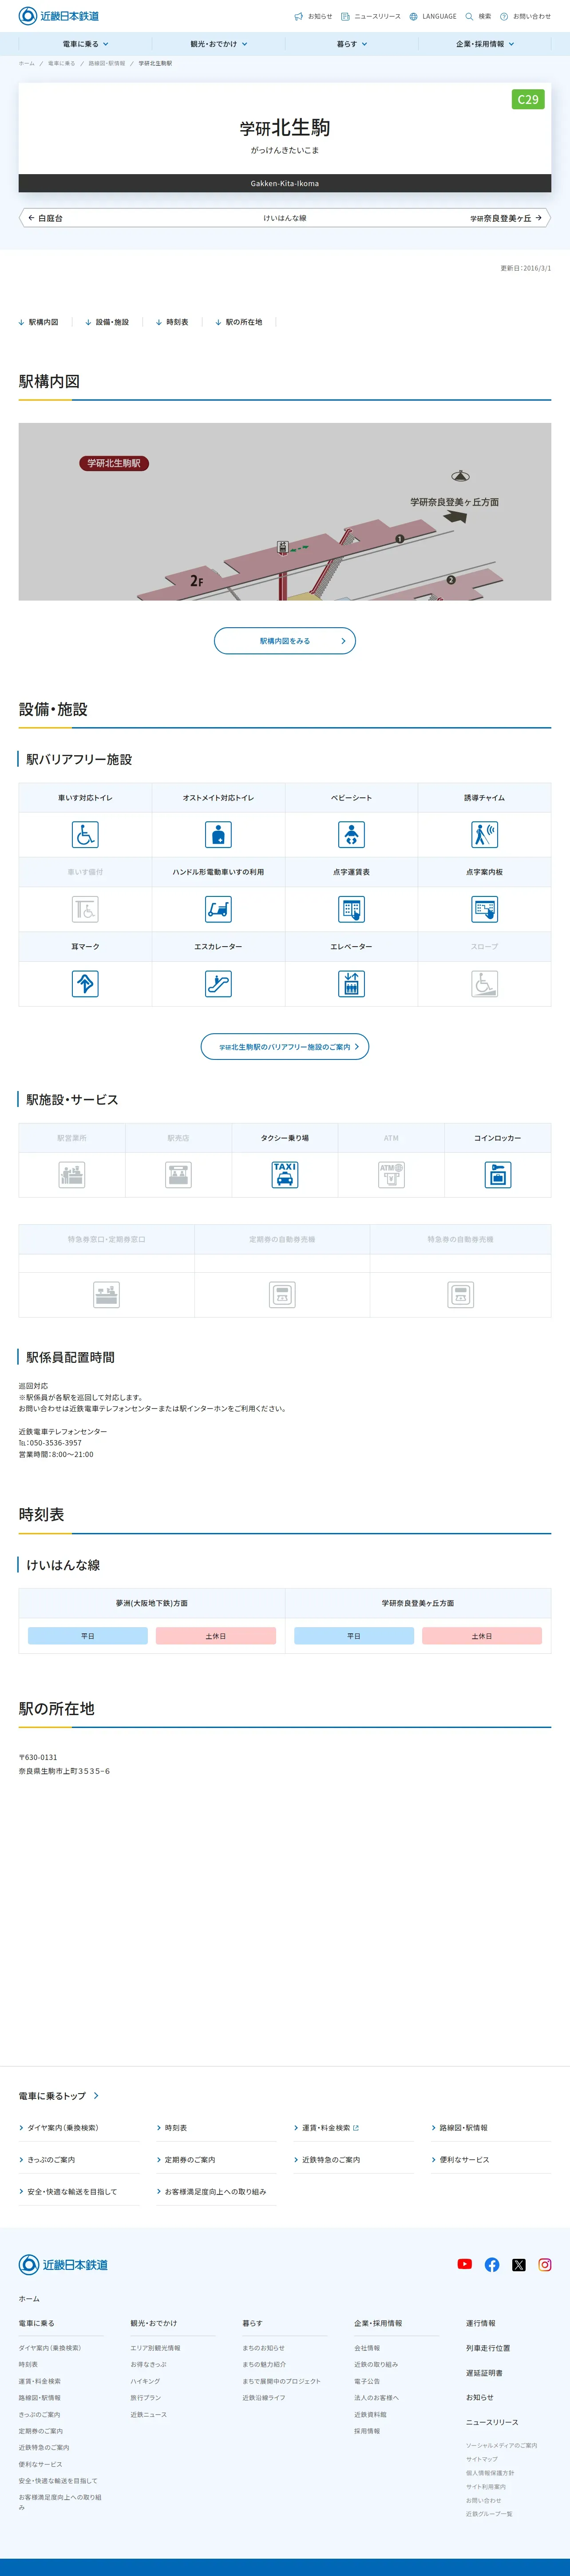Open ダイヤ案内(乗換検索) link

point(59,2127)
